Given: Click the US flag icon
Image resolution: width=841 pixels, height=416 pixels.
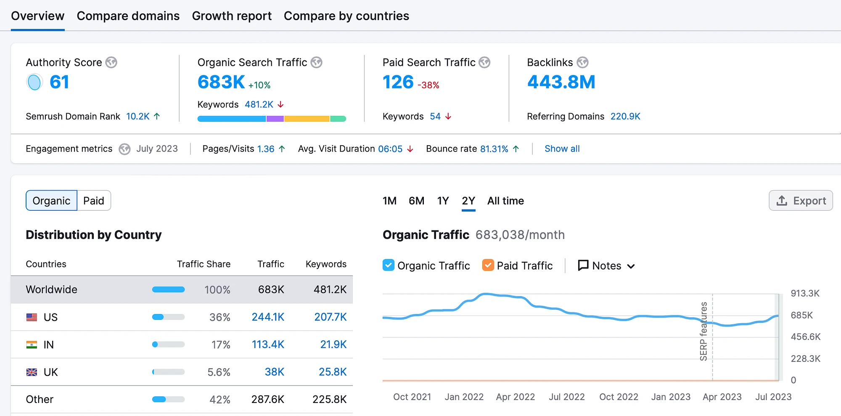Looking at the screenshot, I should pos(32,317).
